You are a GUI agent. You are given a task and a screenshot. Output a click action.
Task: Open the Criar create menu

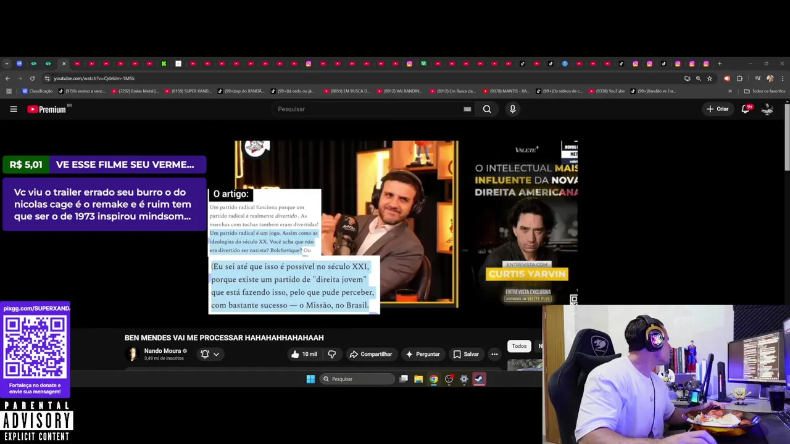tap(718, 109)
